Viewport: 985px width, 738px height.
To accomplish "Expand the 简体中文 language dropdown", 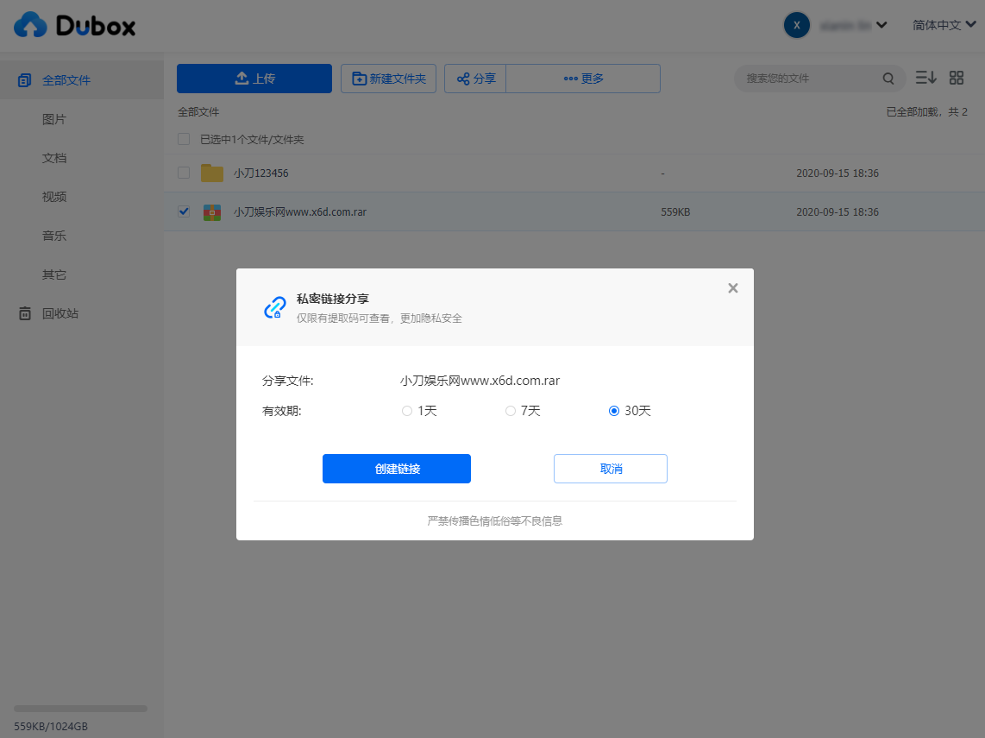I will point(944,25).
